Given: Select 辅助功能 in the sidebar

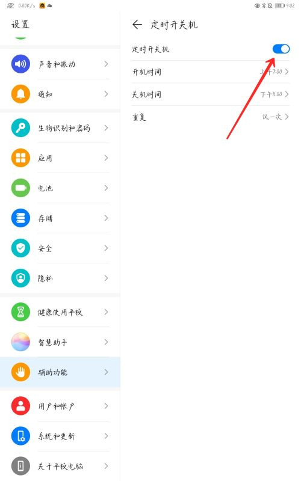Looking at the screenshot, I should click(x=60, y=372).
